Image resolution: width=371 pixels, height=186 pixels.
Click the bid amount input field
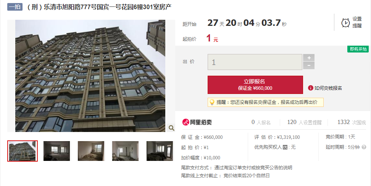point(255,62)
